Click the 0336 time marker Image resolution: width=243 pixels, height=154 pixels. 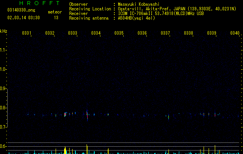tap(142, 33)
